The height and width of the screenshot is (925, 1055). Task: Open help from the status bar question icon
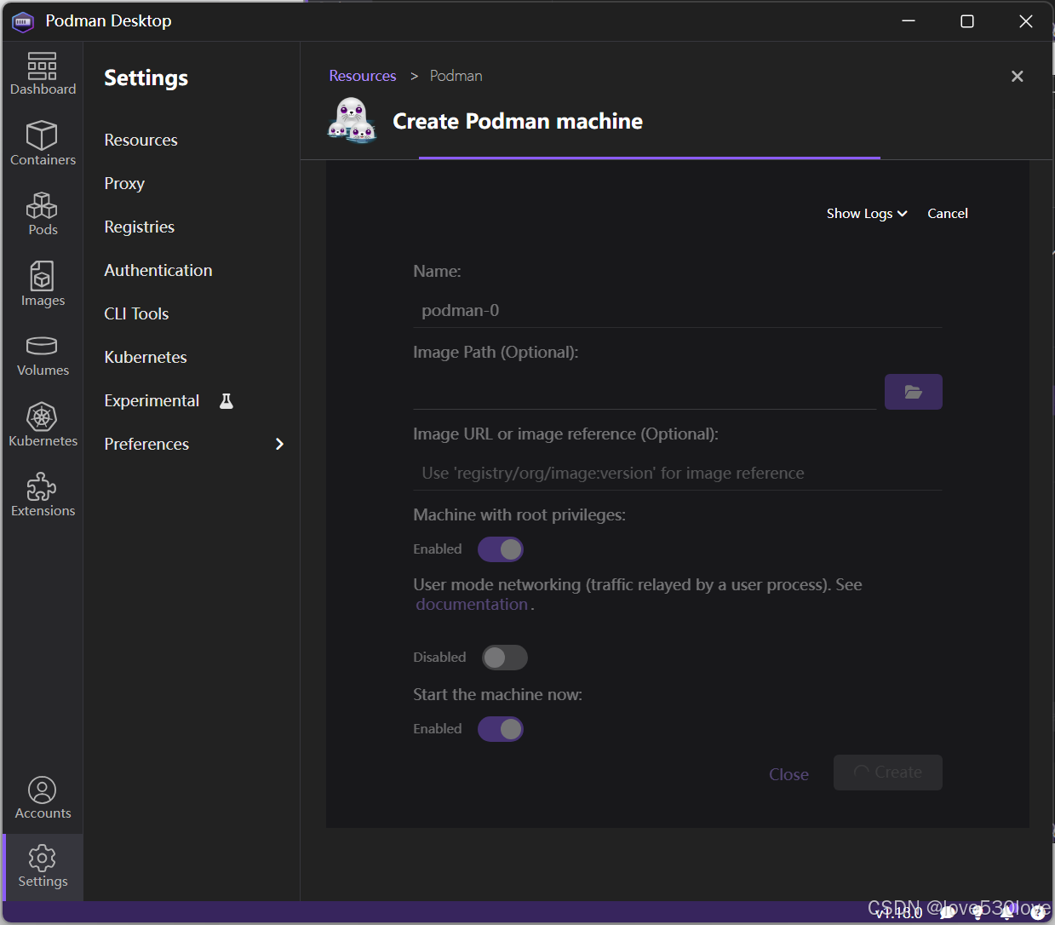coord(1038,912)
